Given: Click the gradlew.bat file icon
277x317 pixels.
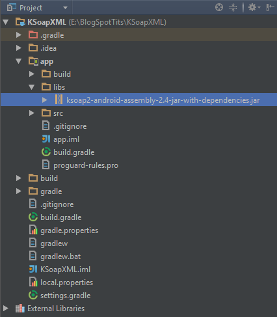Looking at the screenshot, I should coord(33,256).
